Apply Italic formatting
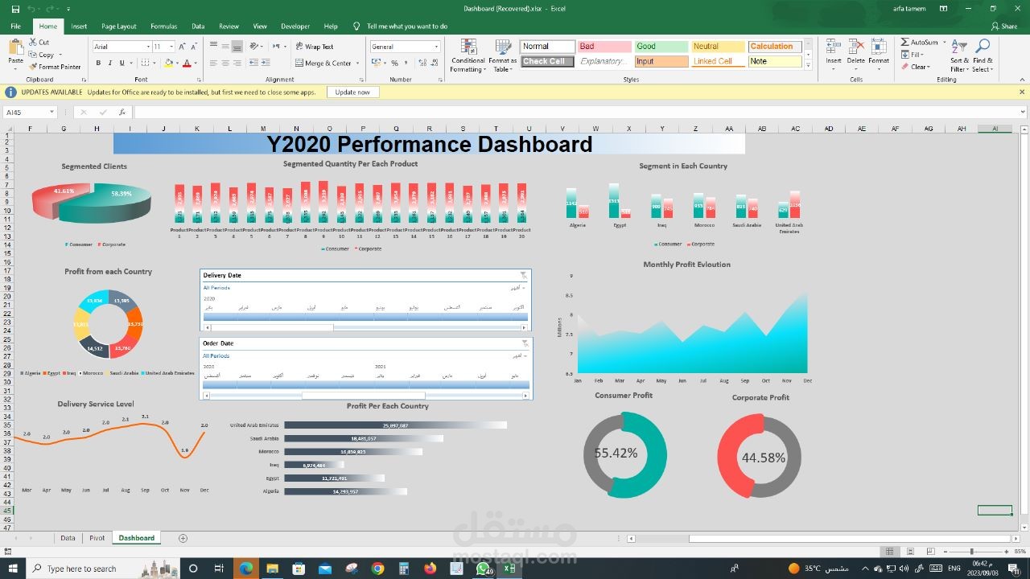 109,63
